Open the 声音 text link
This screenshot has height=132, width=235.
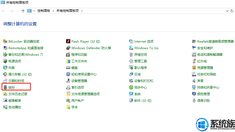(200, 81)
